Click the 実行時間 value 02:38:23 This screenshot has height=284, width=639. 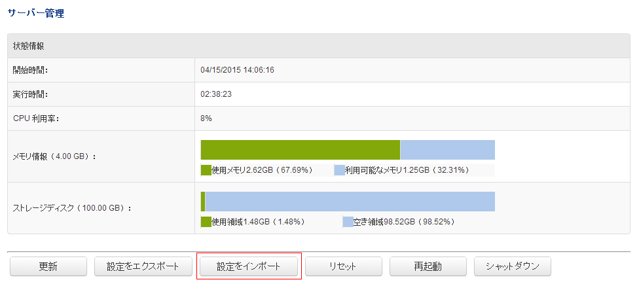point(216,94)
